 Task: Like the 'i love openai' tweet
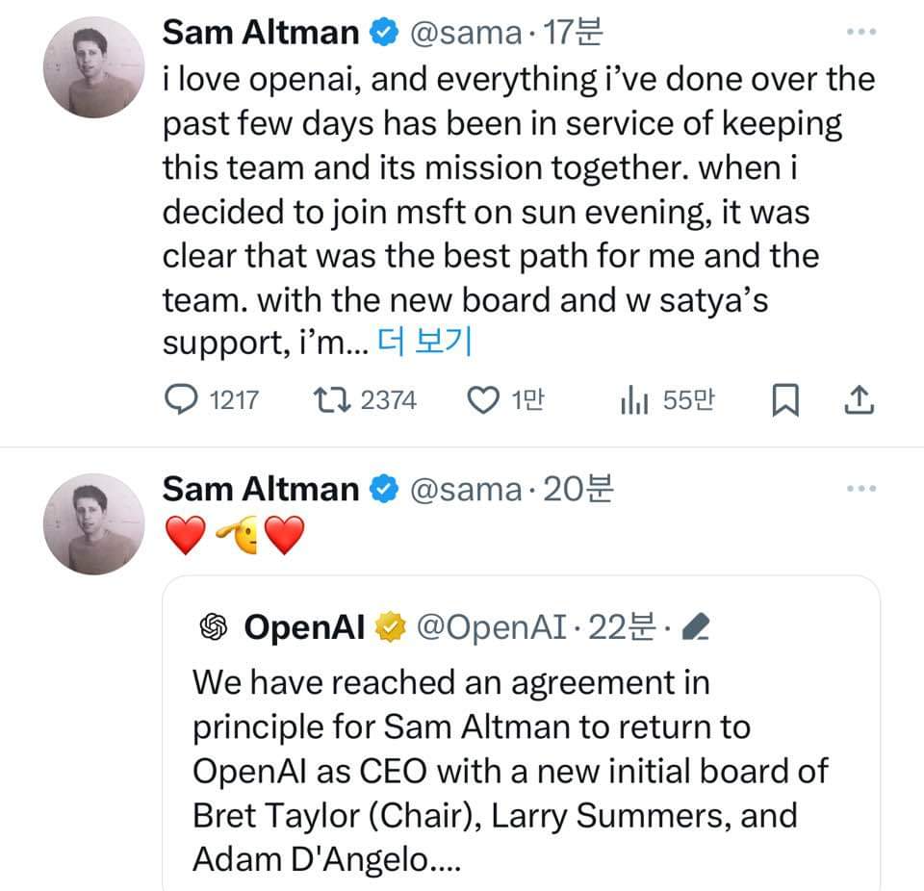tap(483, 400)
